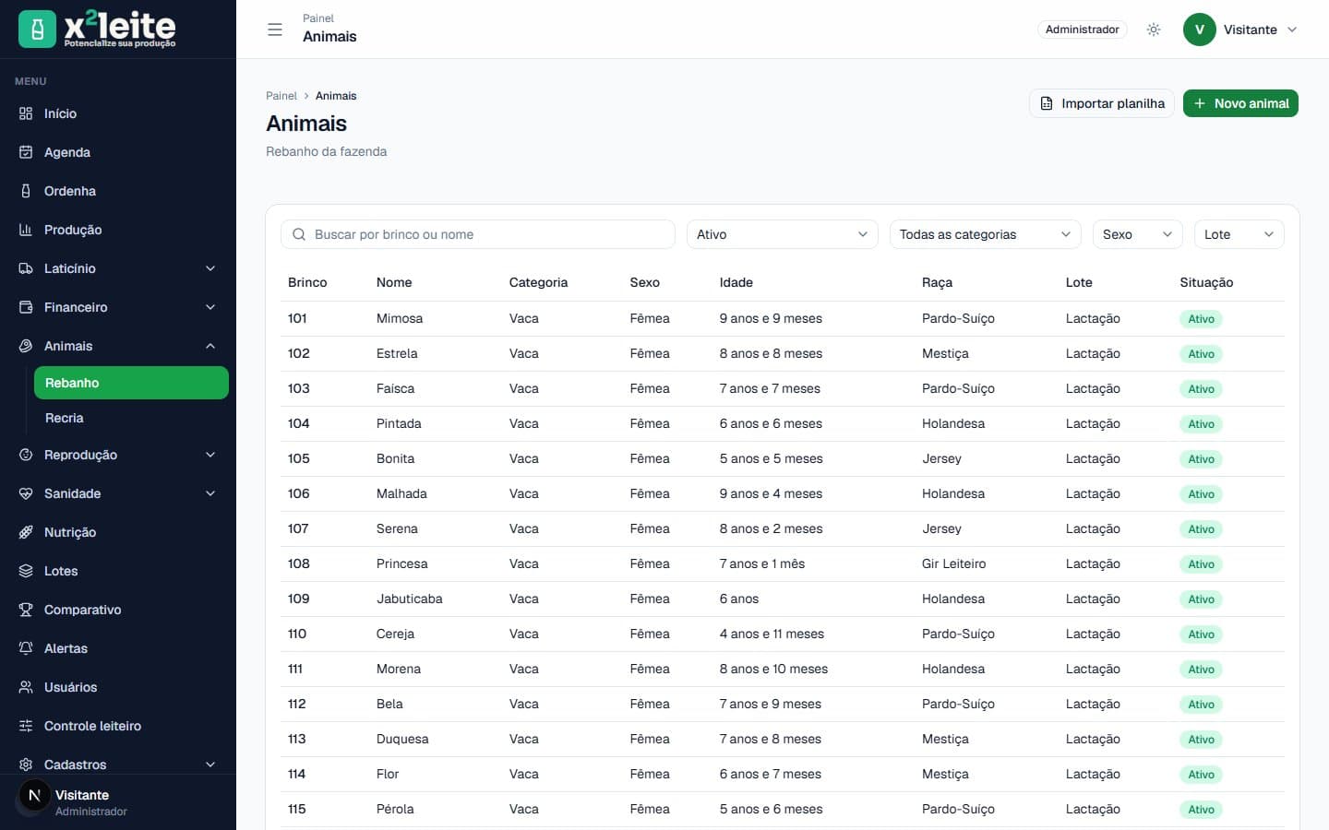This screenshot has width=1329, height=830.
Task: Select the Rebanho submenu item
Action: (x=131, y=383)
